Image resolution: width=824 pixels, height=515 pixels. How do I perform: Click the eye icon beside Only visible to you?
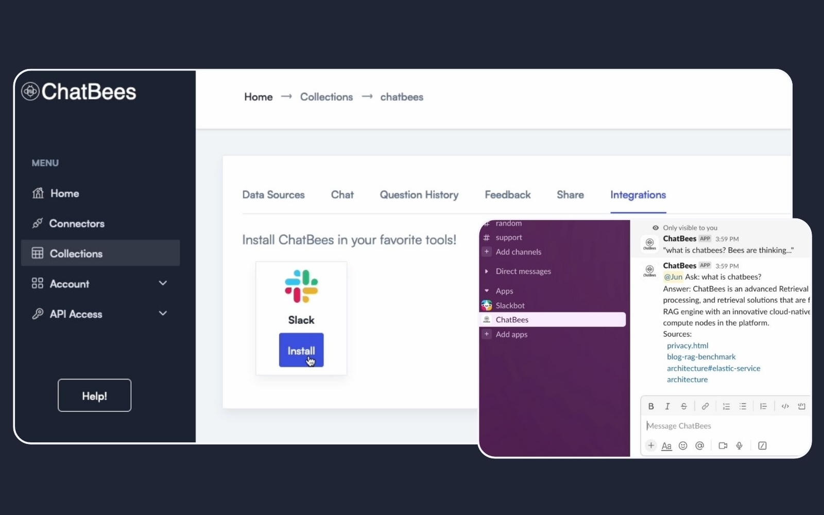point(656,228)
